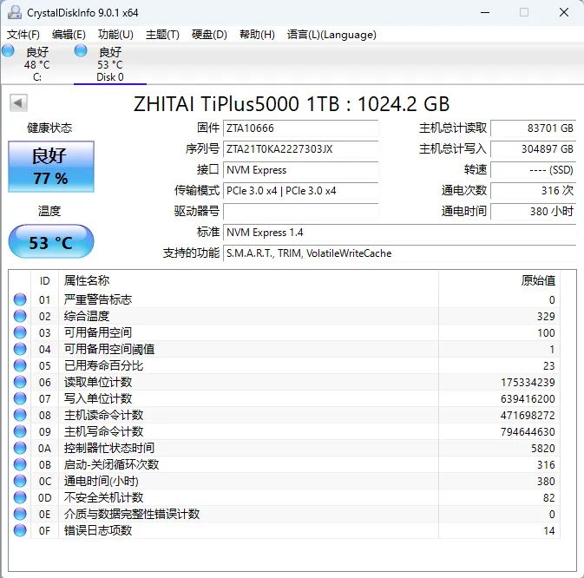The width and height of the screenshot is (584, 578).
Task: Click the blue status orb for Disk 0
Action: [x=81, y=50]
